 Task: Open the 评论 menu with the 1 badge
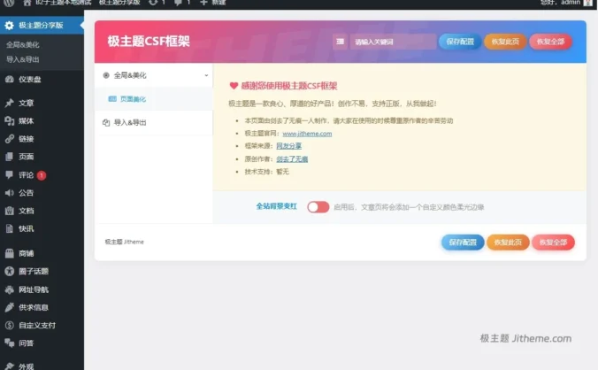tap(42, 174)
